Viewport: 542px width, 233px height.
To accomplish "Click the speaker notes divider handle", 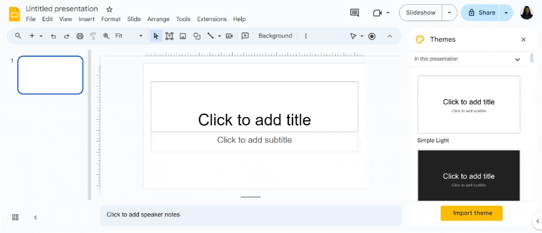I will click(x=250, y=197).
